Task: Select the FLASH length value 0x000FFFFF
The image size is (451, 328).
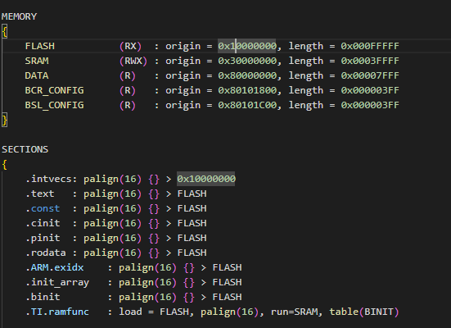Action: [370, 46]
